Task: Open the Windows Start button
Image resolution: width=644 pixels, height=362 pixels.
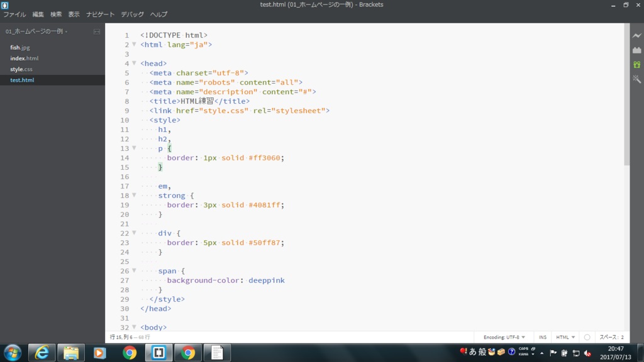Action: pos(13,353)
